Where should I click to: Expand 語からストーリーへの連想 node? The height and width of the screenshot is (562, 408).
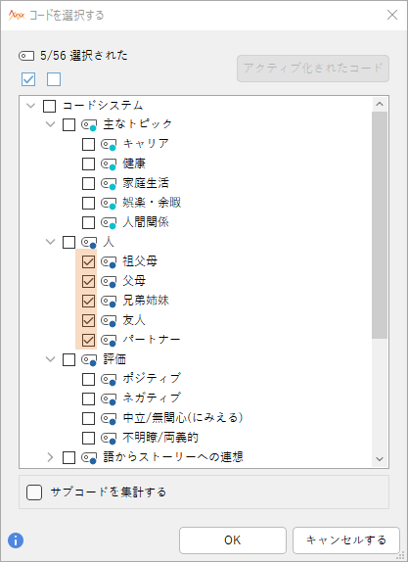[51, 457]
